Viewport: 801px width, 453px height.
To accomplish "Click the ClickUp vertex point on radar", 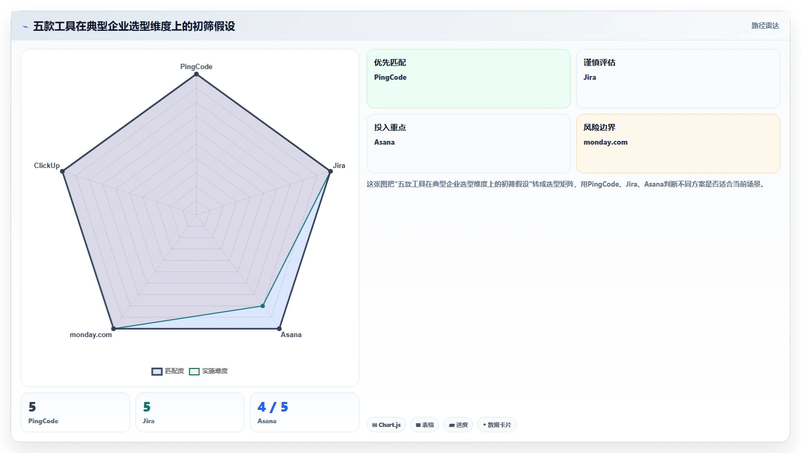I will coord(63,171).
